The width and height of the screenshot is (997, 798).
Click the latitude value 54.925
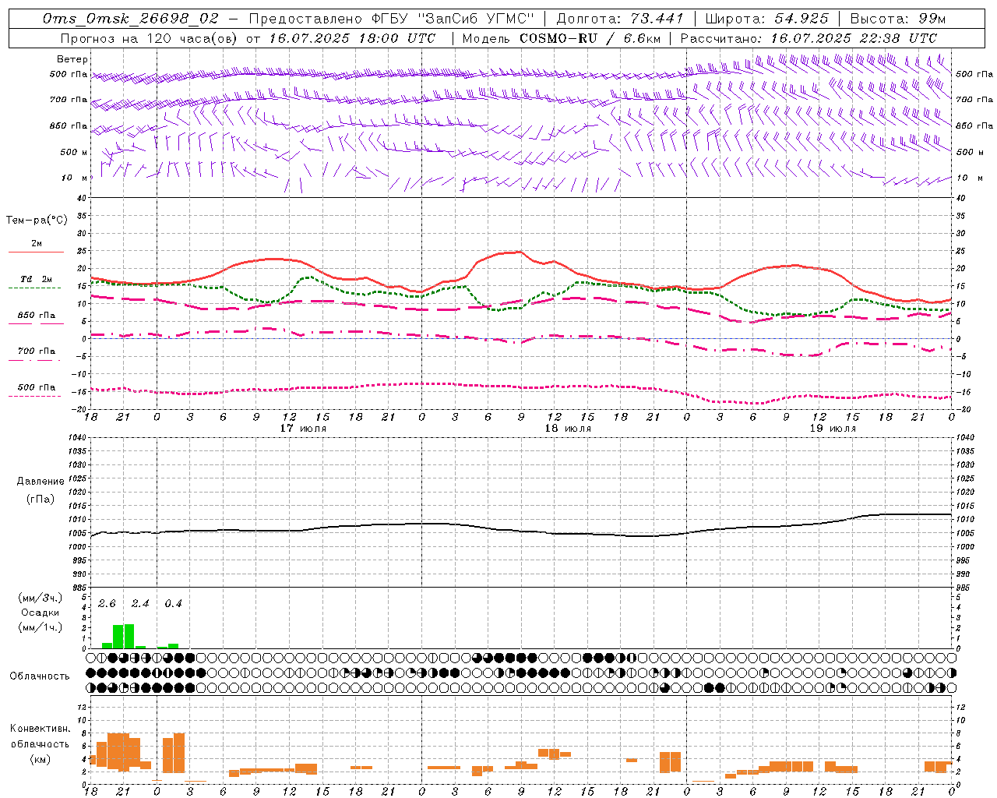(x=801, y=18)
